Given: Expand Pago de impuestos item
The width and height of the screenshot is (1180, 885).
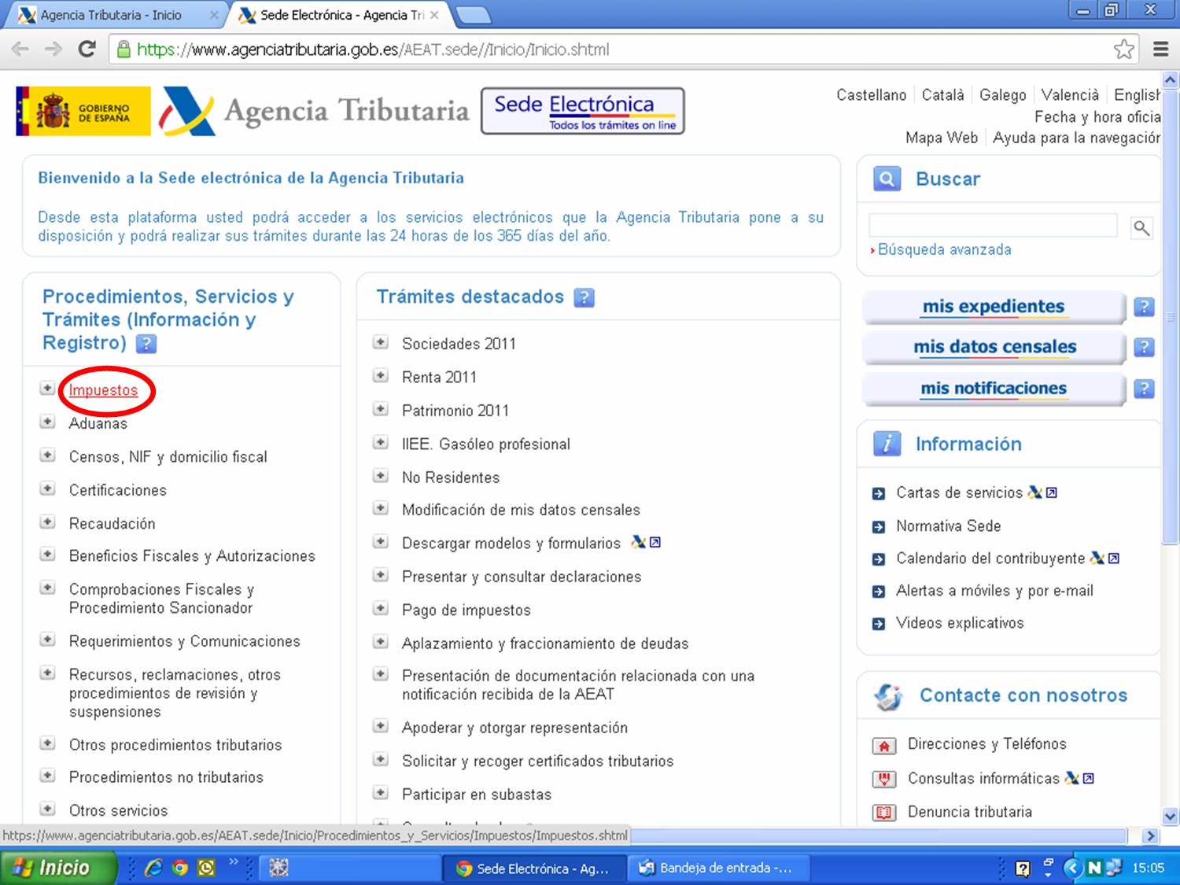Looking at the screenshot, I should (381, 608).
